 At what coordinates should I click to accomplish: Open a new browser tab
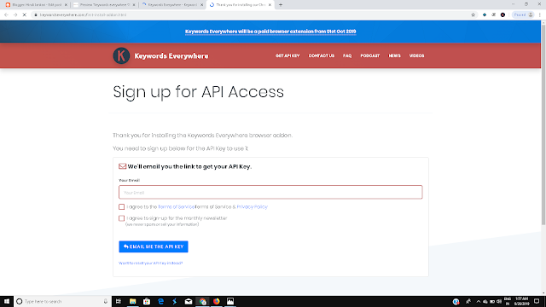[281, 5]
